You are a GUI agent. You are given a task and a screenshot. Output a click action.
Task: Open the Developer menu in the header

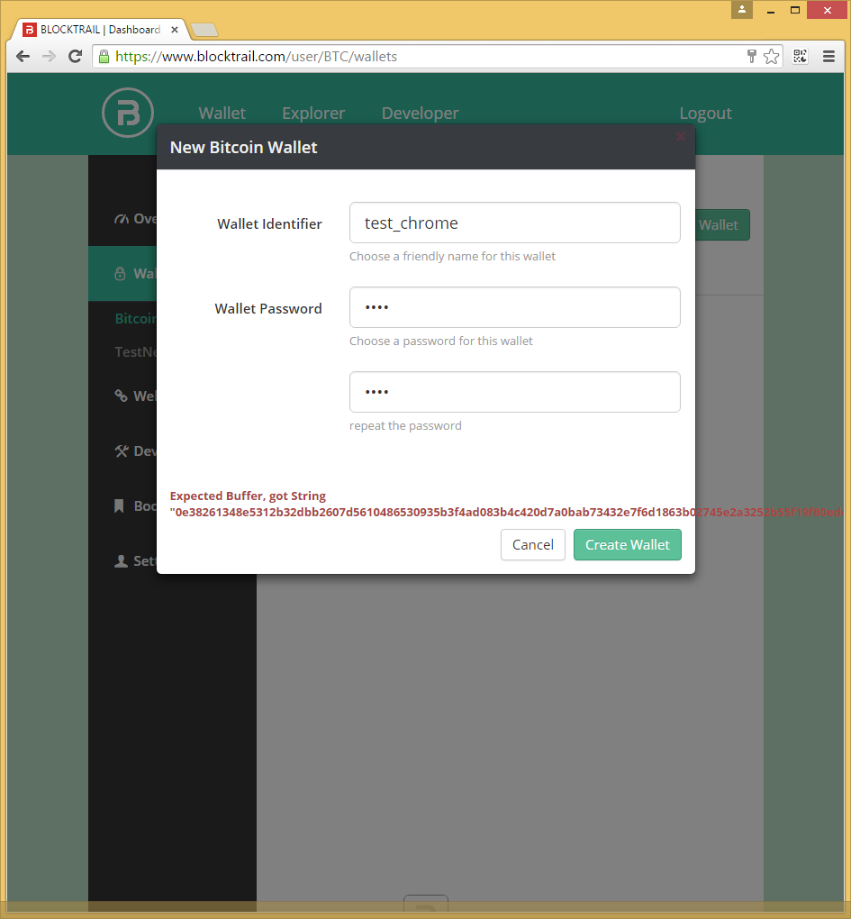[x=420, y=114]
